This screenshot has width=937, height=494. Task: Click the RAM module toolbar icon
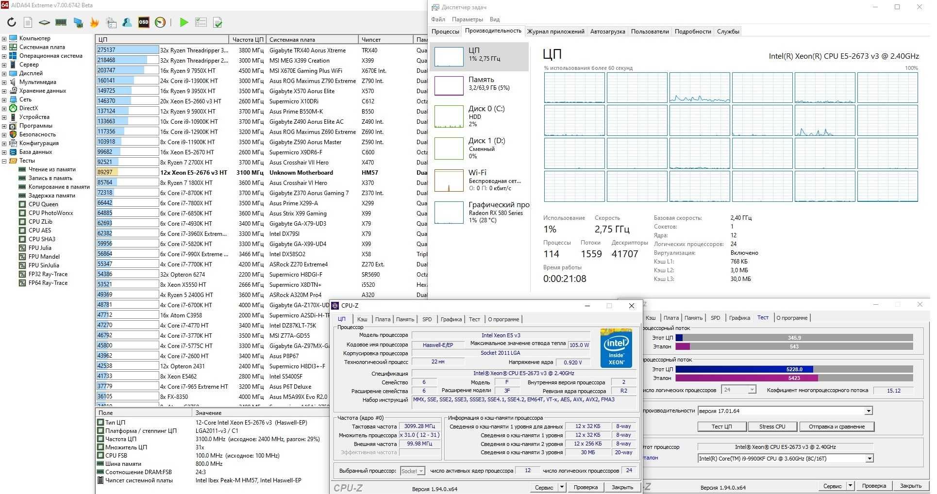tap(61, 22)
